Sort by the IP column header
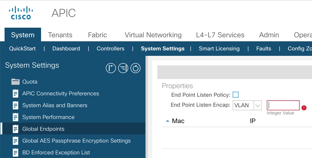This screenshot has height=158, width=312. [253, 121]
